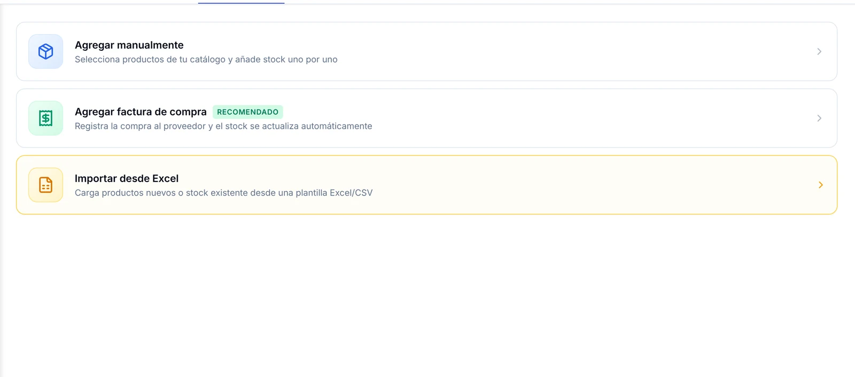The width and height of the screenshot is (855, 377).
Task: Open the Agregar factura de compra chevron
Action: tap(819, 119)
